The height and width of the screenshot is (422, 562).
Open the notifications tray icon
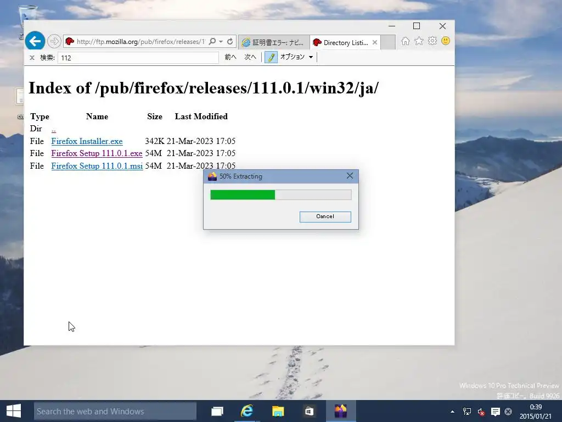coord(496,412)
